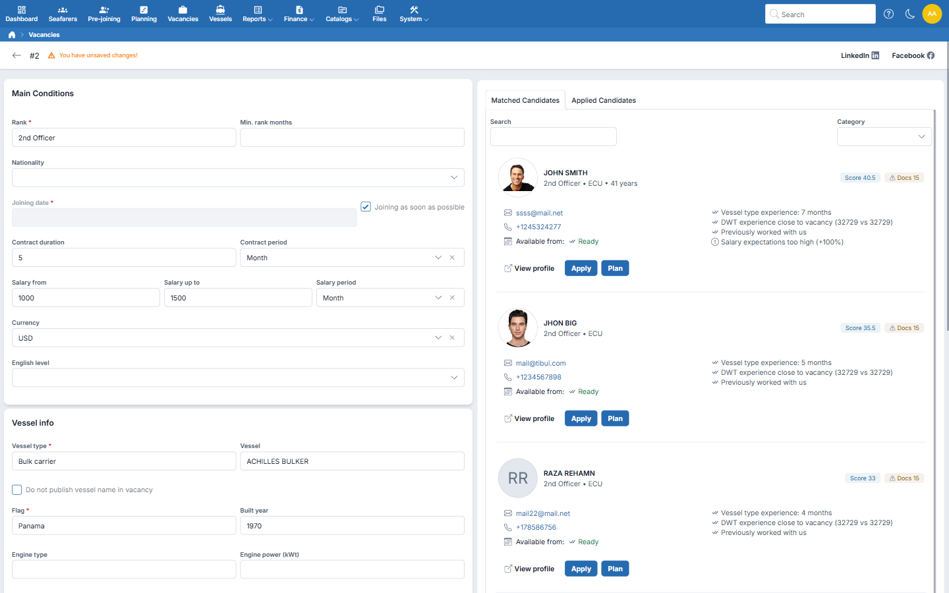The height and width of the screenshot is (593, 949).
Task: Click the Min. rank months field
Action: pyautogui.click(x=353, y=138)
